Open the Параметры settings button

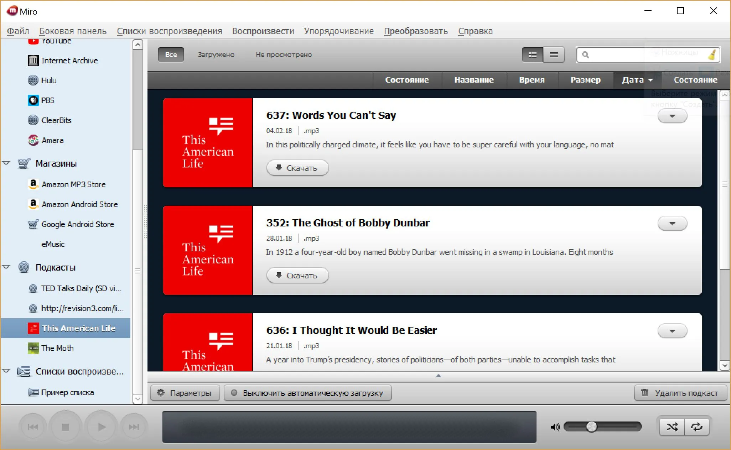pos(185,393)
